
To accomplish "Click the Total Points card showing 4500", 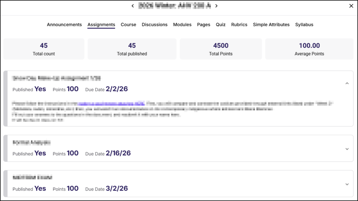I will pyautogui.click(x=221, y=49).
